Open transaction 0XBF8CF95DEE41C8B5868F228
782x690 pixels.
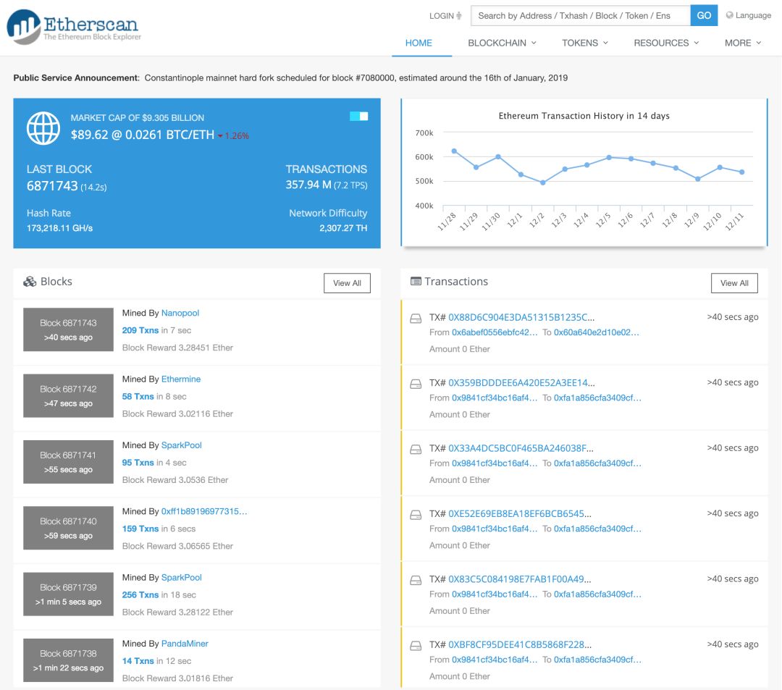click(x=520, y=644)
